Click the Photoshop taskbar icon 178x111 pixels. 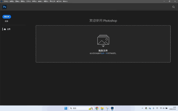tap(112, 108)
